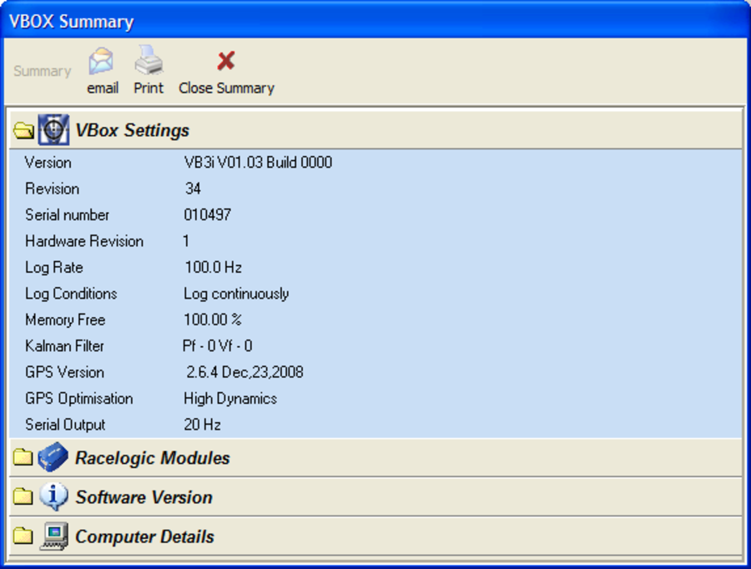The width and height of the screenshot is (751, 569).
Task: Click the VBox Settings crosshair icon
Action: pyautogui.click(x=53, y=129)
